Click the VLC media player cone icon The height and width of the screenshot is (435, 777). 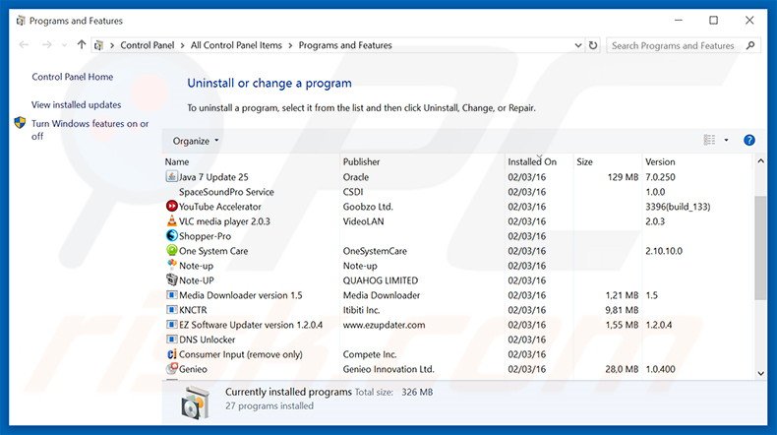(171, 220)
